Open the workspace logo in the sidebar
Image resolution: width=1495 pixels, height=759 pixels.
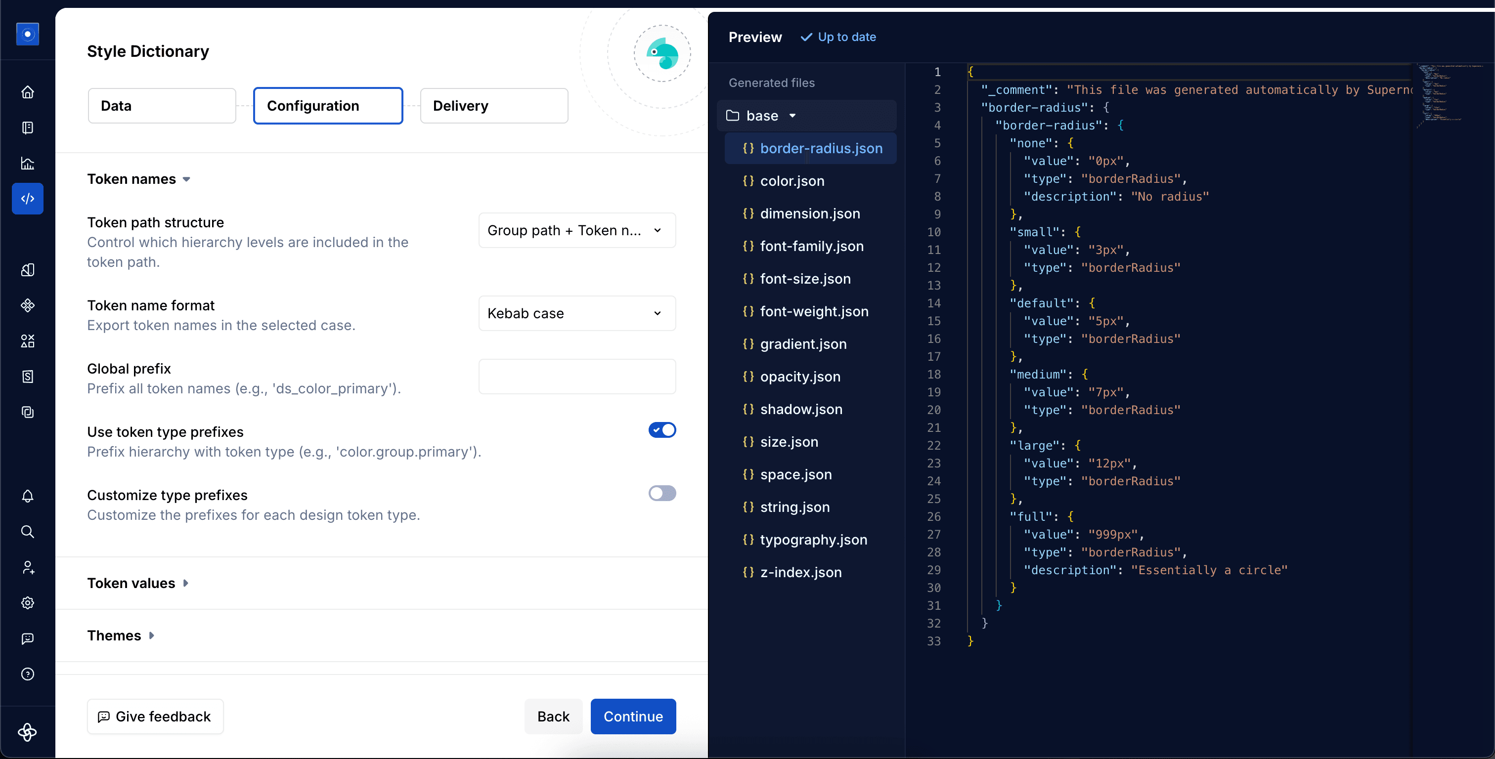(x=27, y=34)
